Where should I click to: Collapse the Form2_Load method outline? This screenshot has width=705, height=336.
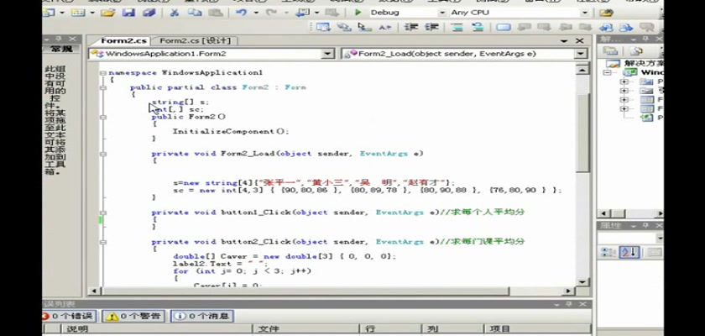pyautogui.click(x=103, y=154)
